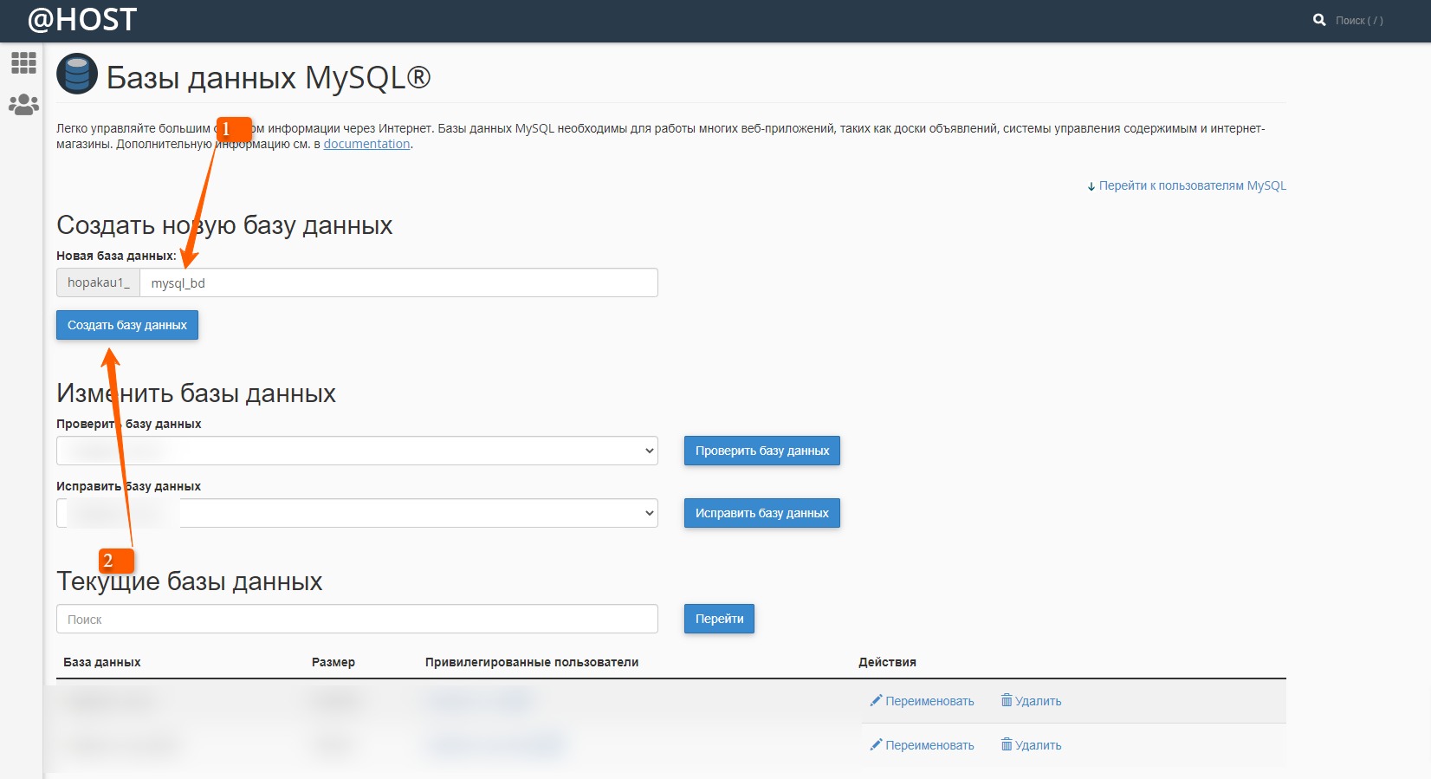Rename the first database in table

click(x=922, y=701)
